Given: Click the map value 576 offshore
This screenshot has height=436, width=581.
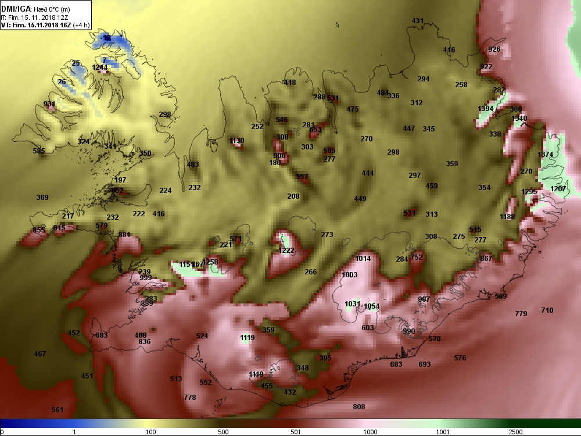Looking at the screenshot, I should (460, 358).
